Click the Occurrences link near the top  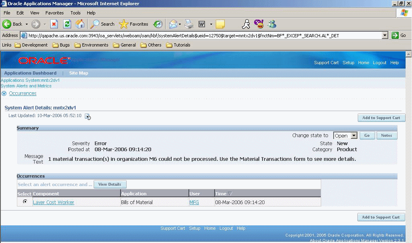[23, 93]
